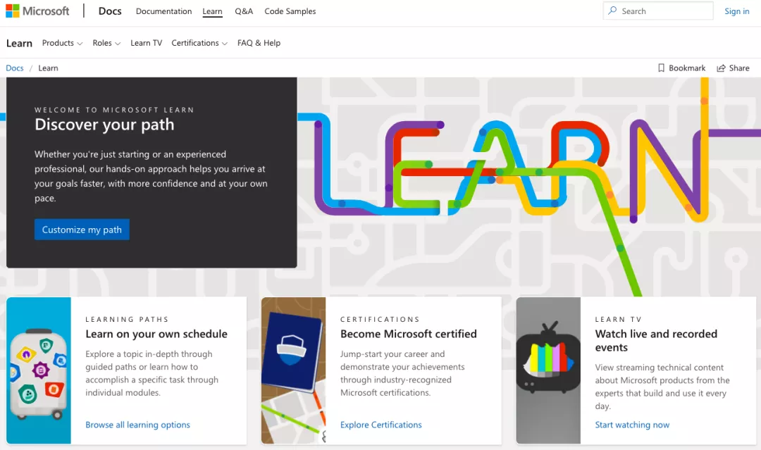Click the LEARN TV card label
Screen dimensions: 761x450
(x=619, y=320)
